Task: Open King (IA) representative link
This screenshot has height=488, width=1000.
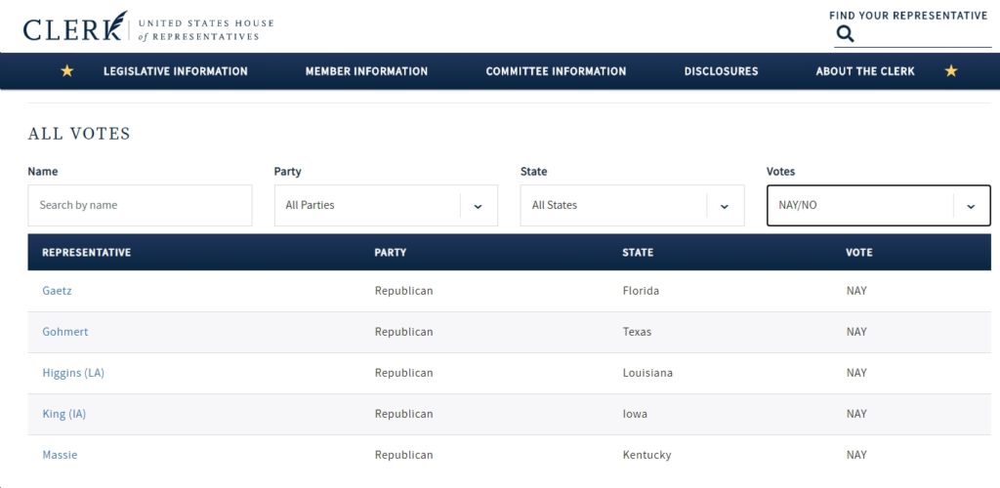Action: [63, 414]
